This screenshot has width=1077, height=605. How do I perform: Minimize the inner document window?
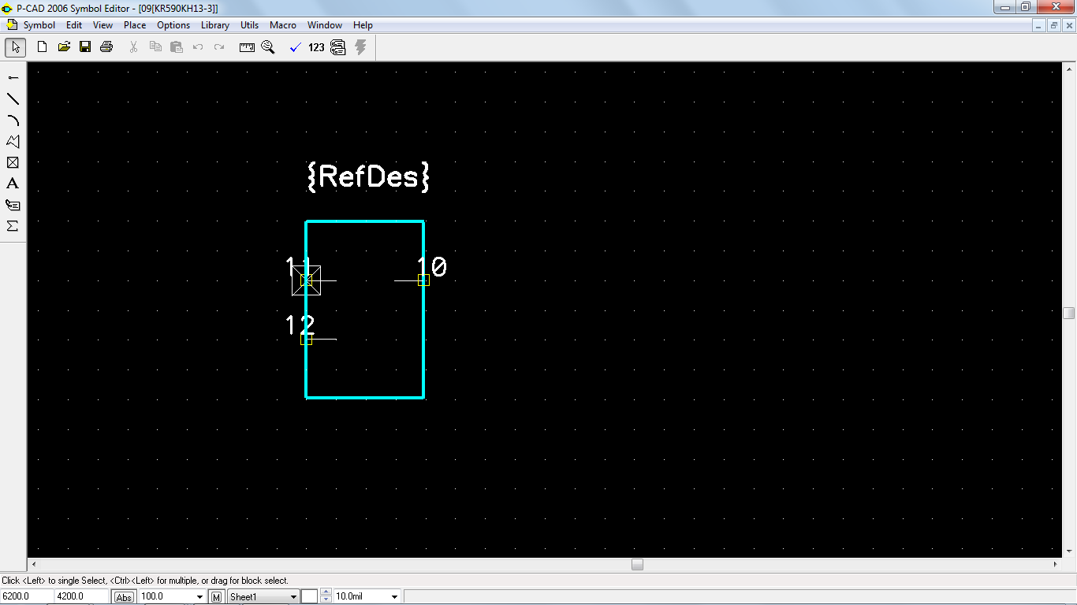coord(1040,25)
